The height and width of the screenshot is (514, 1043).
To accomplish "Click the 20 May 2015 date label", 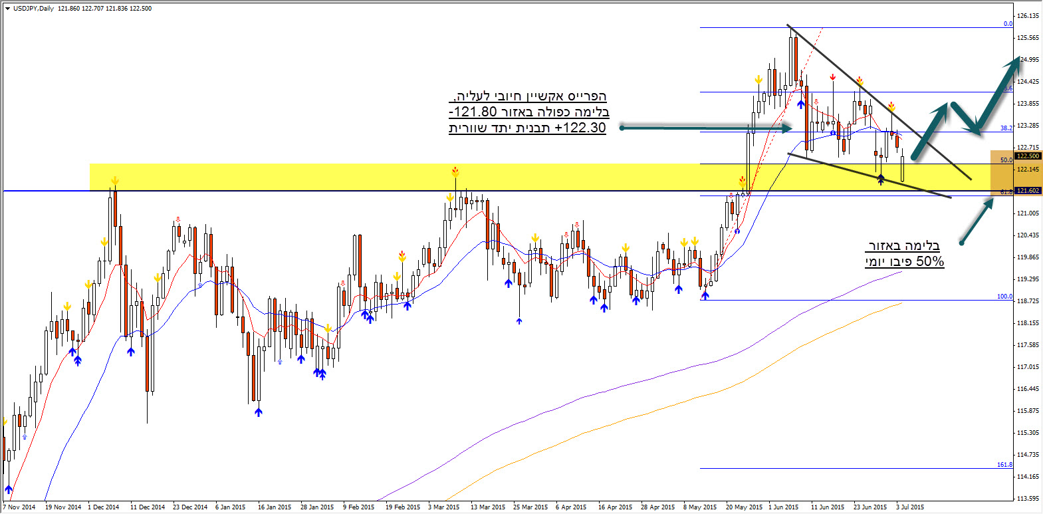I will pyautogui.click(x=745, y=507).
